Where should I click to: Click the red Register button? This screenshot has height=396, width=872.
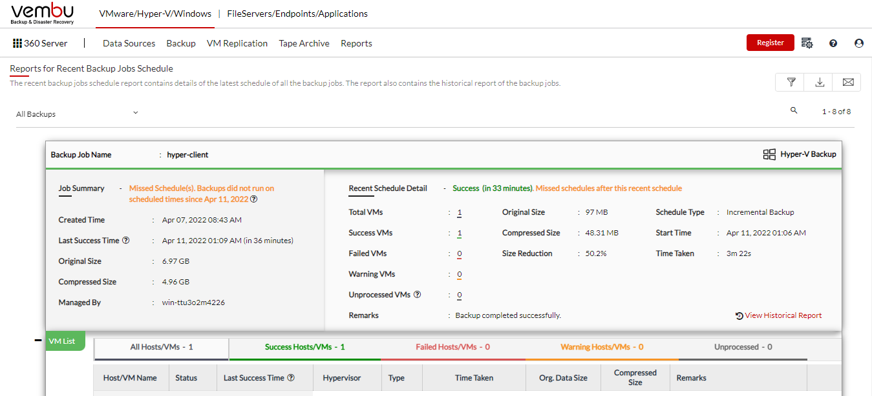point(771,43)
